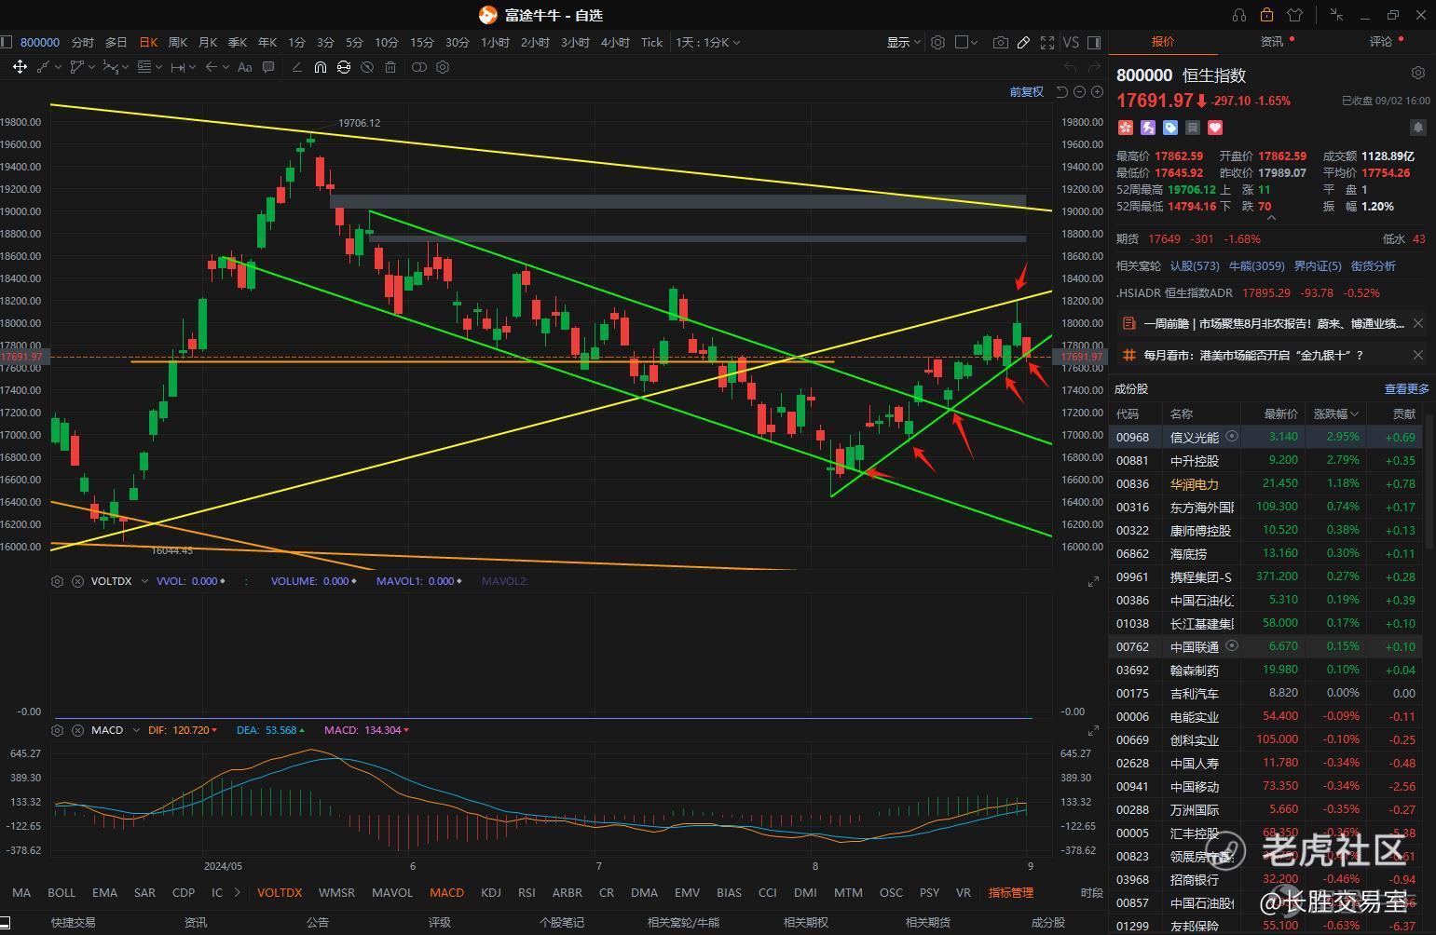1436x935 pixels.
Task: Select the trend line drawing tool
Action: [43, 67]
